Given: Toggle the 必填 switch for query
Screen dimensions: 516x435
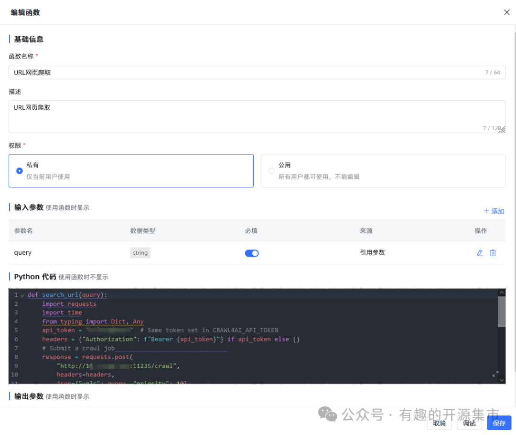Looking at the screenshot, I should click(252, 253).
